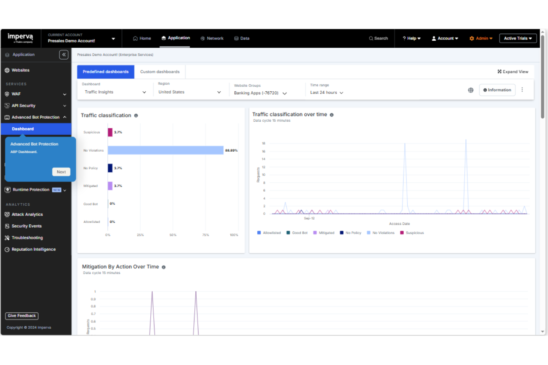
Task: Toggle Allowlisted in the traffic classification legend
Action: pos(269,233)
